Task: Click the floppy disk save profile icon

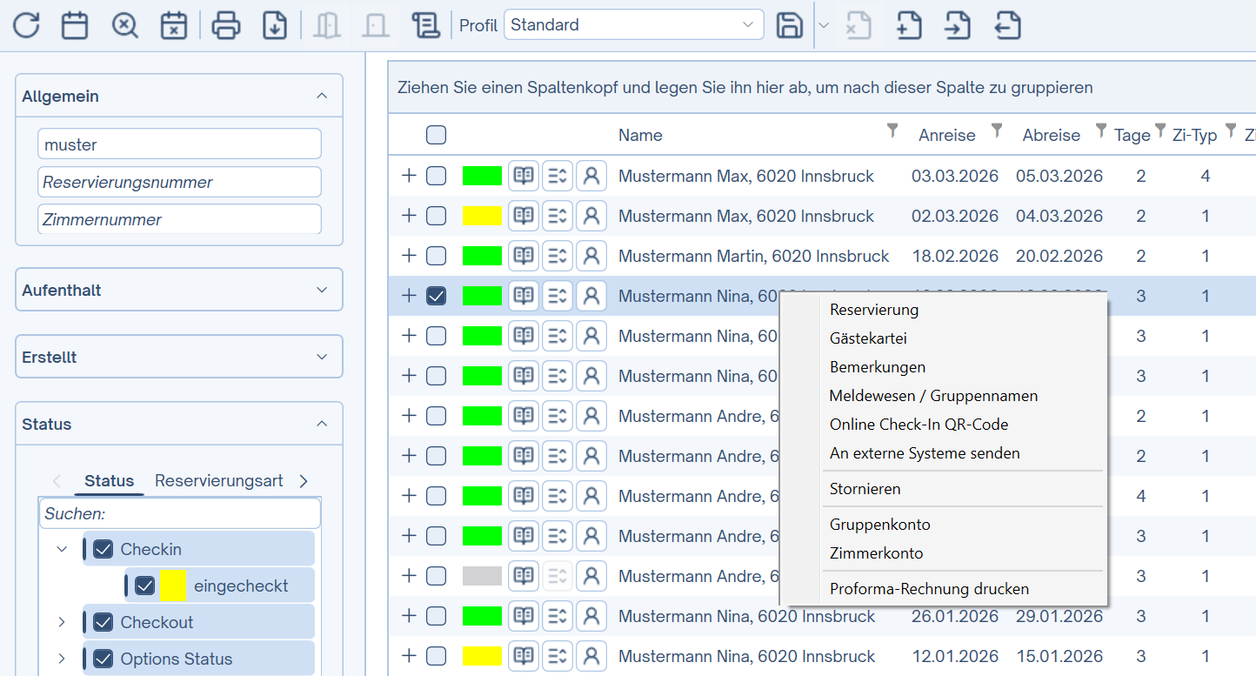Action: (x=789, y=25)
